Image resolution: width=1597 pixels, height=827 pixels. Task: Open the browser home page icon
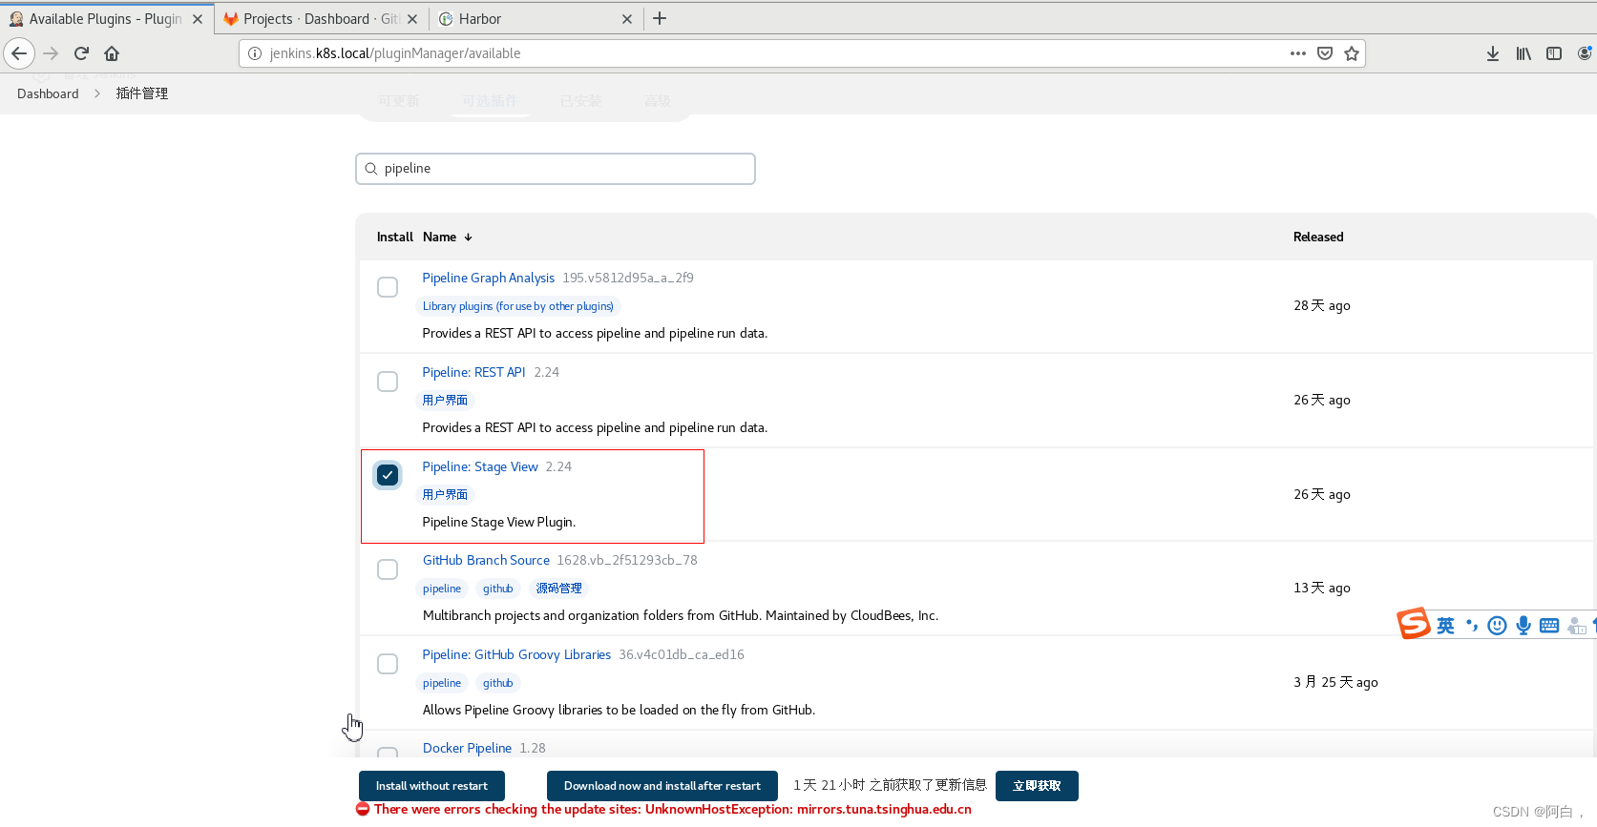click(x=112, y=53)
